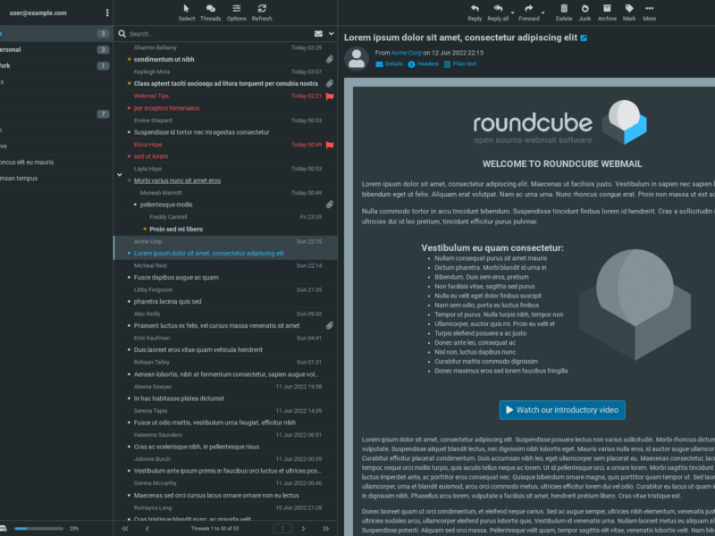Screen dimensions: 715x536
Task: Click attachment icon on condimentum ut nibh
Action: coord(329,59)
